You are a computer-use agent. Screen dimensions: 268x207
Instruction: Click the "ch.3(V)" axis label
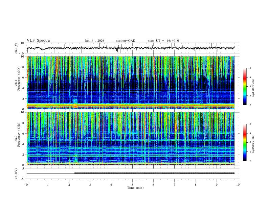pos(16,174)
